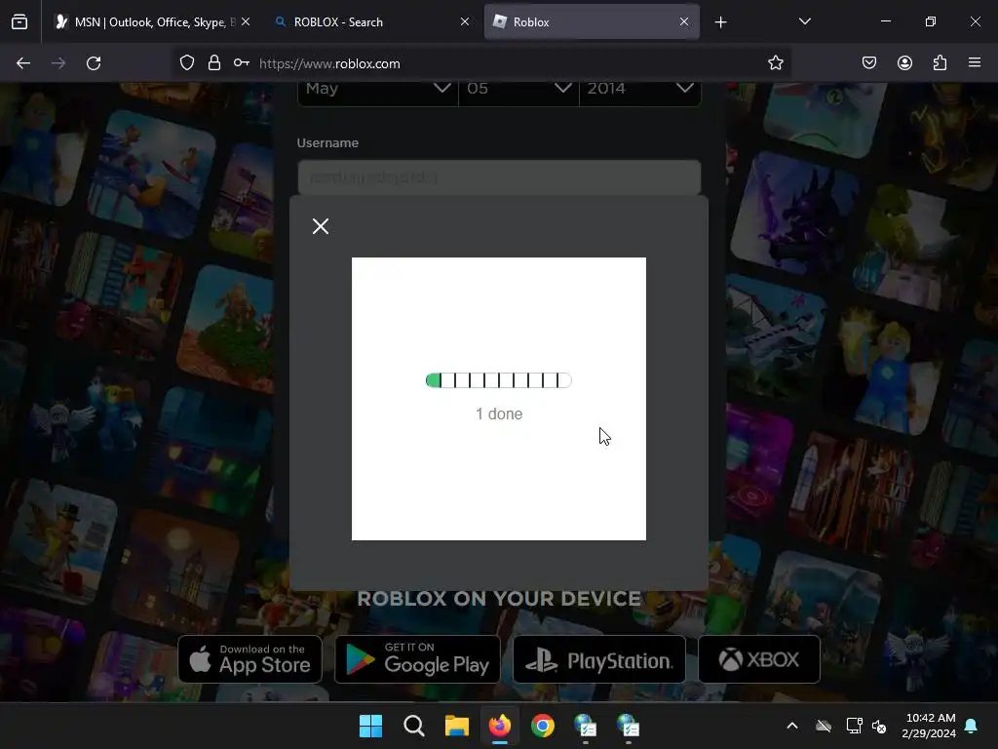Click the '1 done' captcha status text
The height and width of the screenshot is (749, 998).
point(499,414)
